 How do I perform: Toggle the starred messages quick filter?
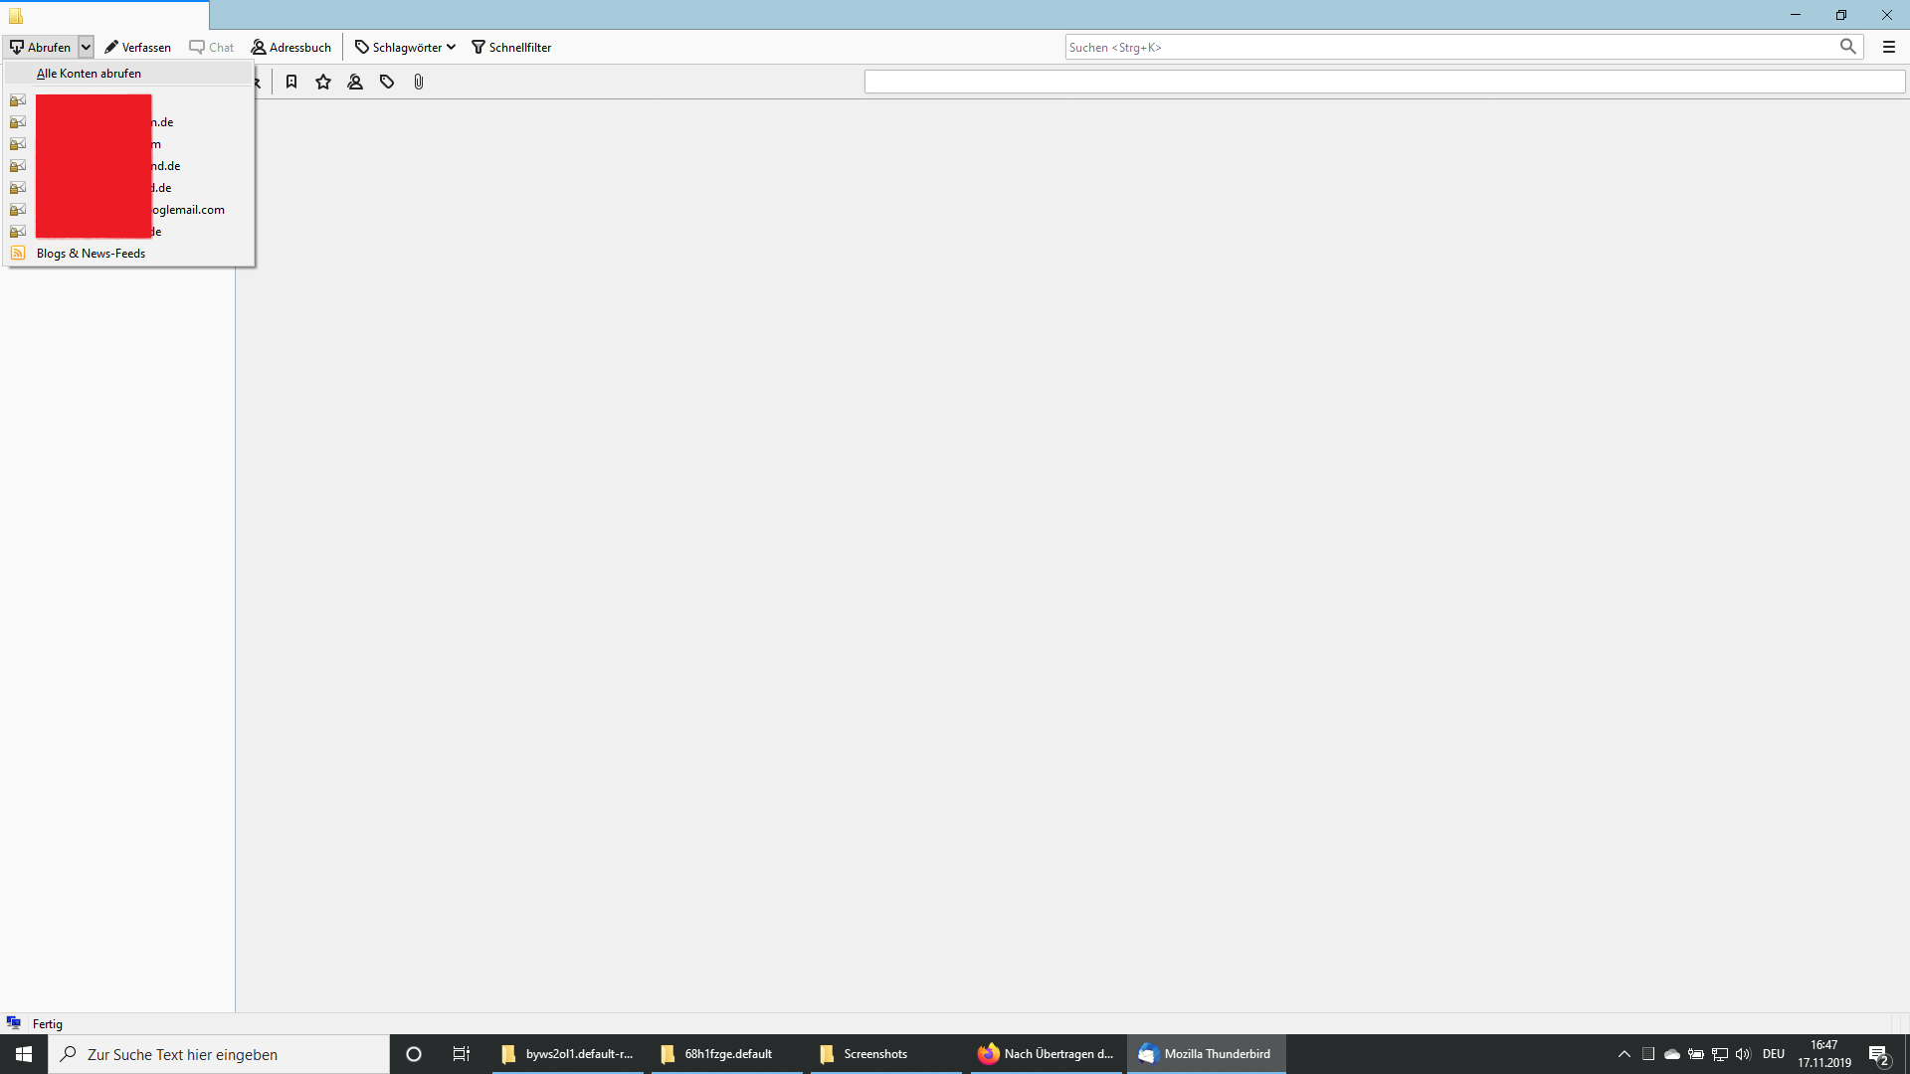click(323, 83)
